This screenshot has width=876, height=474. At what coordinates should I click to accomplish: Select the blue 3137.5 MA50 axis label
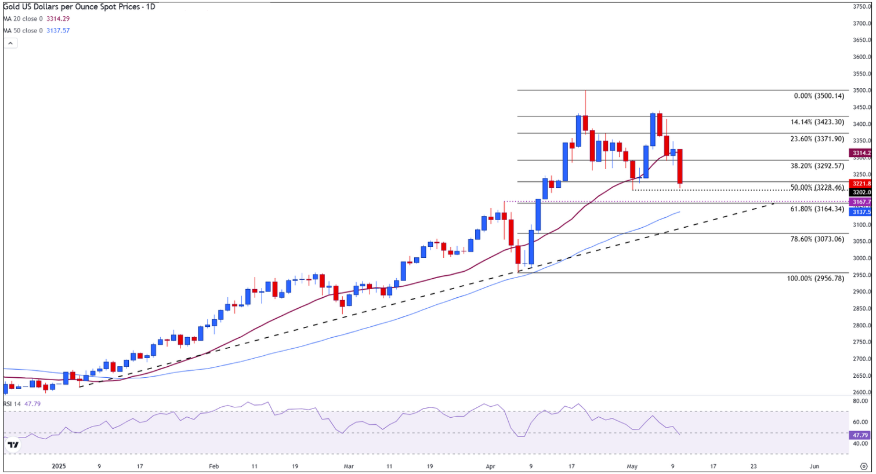tap(861, 212)
